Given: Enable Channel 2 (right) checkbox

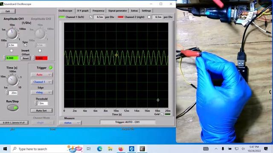Looking at the screenshot, I should 149,17.
